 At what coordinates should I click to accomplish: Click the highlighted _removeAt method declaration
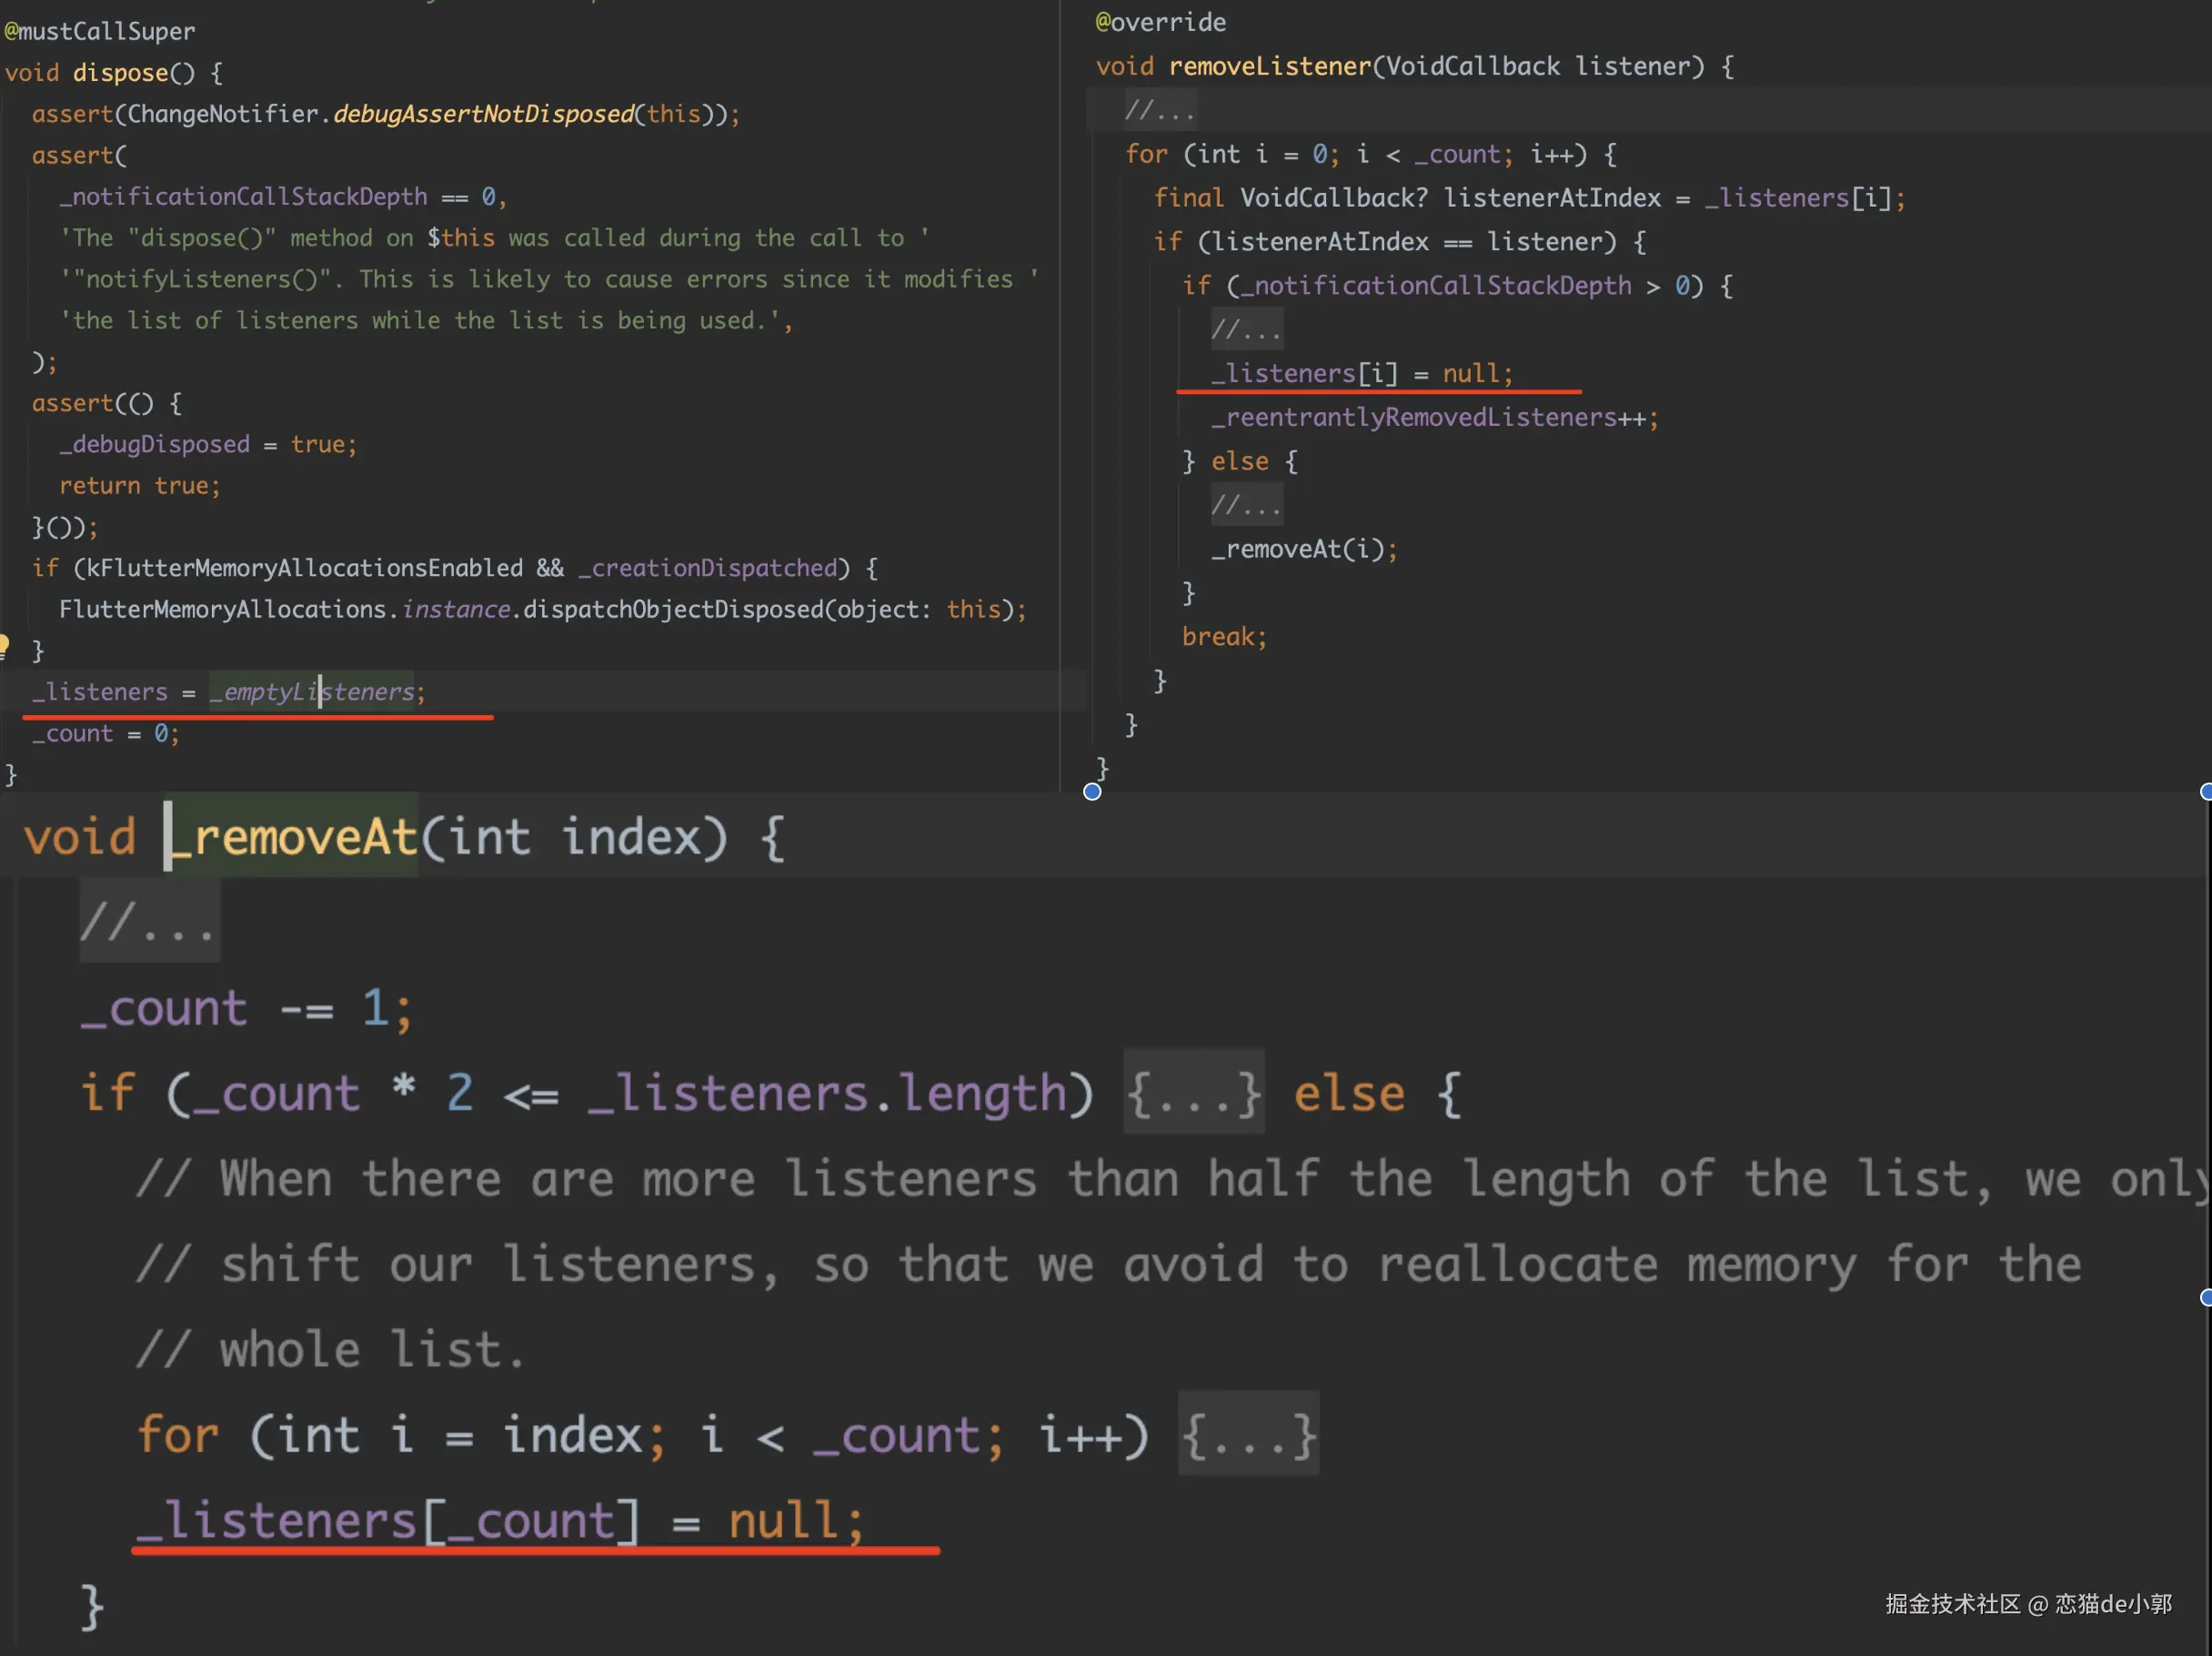294,836
